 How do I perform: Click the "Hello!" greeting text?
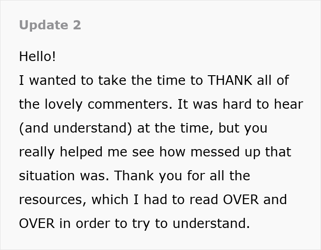coord(38,56)
